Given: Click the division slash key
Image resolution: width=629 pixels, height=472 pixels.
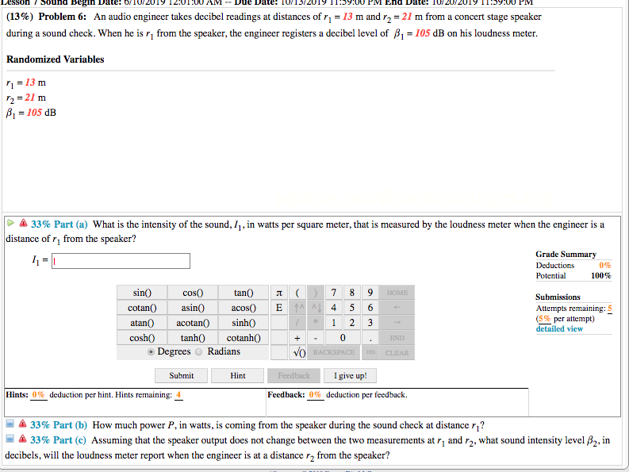Looking at the screenshot, I should coord(297,323).
